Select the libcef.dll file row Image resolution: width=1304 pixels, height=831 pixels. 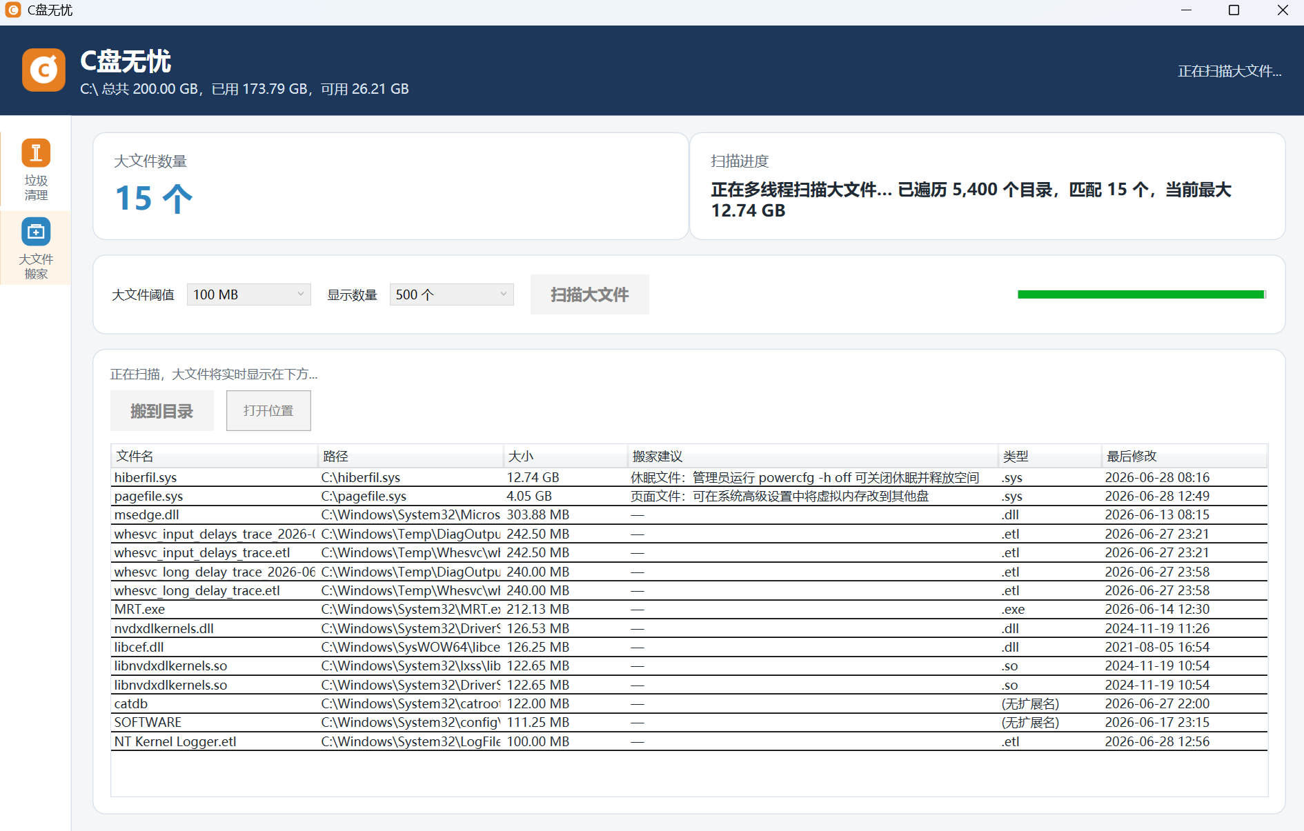(689, 647)
